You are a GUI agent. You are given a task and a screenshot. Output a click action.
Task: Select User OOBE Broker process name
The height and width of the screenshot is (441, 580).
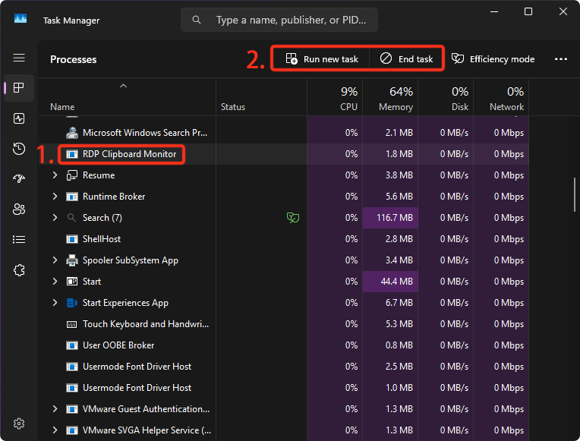coord(118,345)
